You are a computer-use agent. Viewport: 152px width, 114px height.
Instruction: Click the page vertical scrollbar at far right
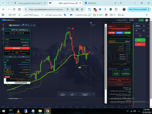[x=151, y=60]
